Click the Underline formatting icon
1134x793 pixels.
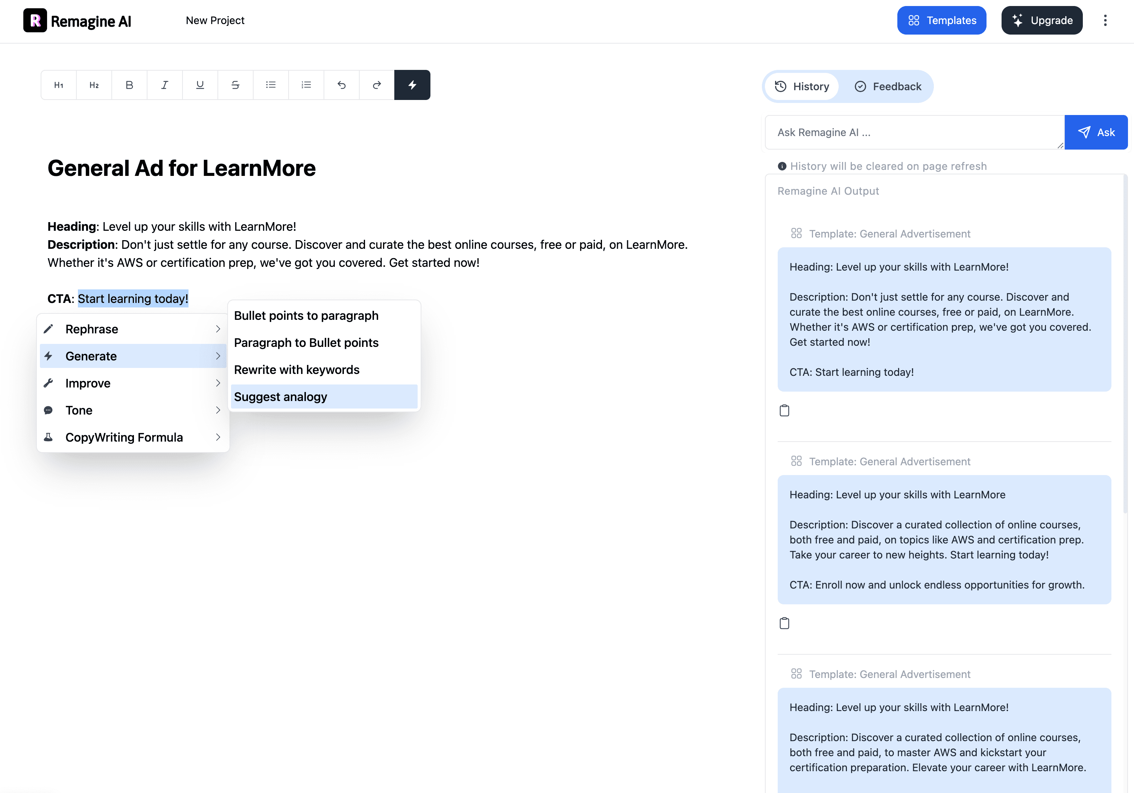[200, 85]
